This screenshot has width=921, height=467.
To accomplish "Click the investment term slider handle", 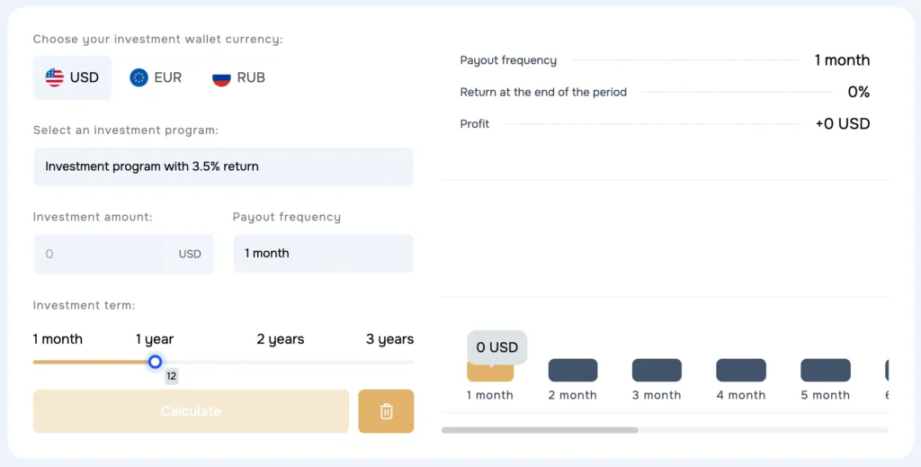I will click(x=155, y=362).
